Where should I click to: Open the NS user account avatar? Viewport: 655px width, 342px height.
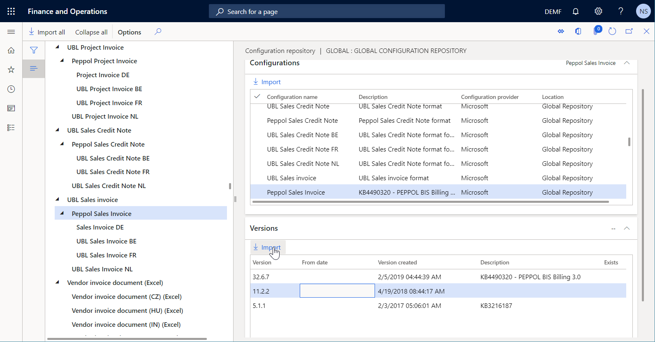click(x=643, y=11)
